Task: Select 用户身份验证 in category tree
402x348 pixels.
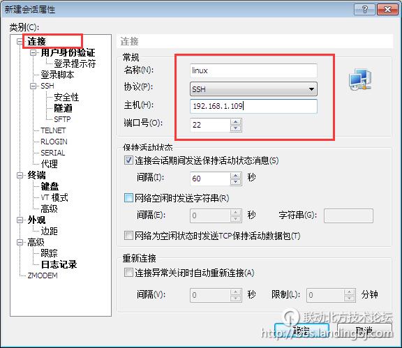Action: click(68, 52)
